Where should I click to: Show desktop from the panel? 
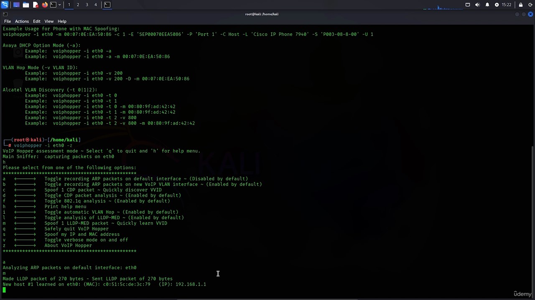point(16,5)
